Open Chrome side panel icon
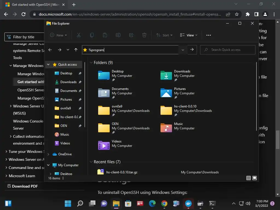The width and height of the screenshot is (280, 210). click(x=256, y=14)
